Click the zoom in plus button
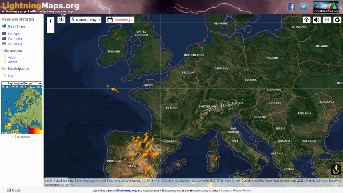Screen dimensions: 343x193 pyautogui.click(x=50, y=21)
